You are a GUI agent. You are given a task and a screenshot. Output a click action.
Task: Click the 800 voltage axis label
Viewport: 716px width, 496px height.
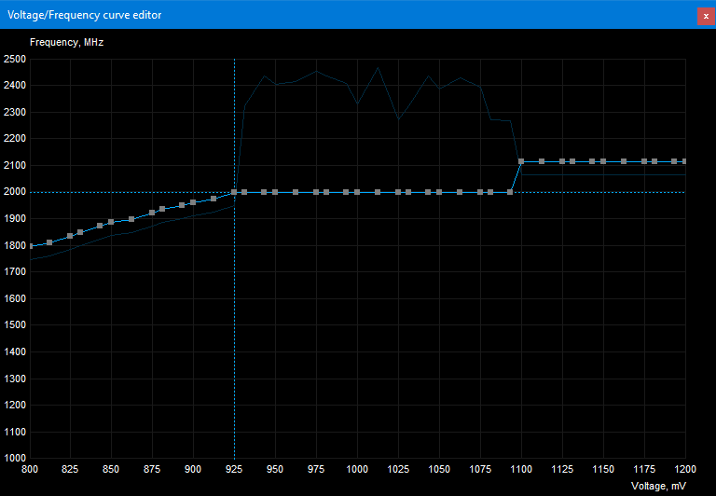[x=30, y=470]
